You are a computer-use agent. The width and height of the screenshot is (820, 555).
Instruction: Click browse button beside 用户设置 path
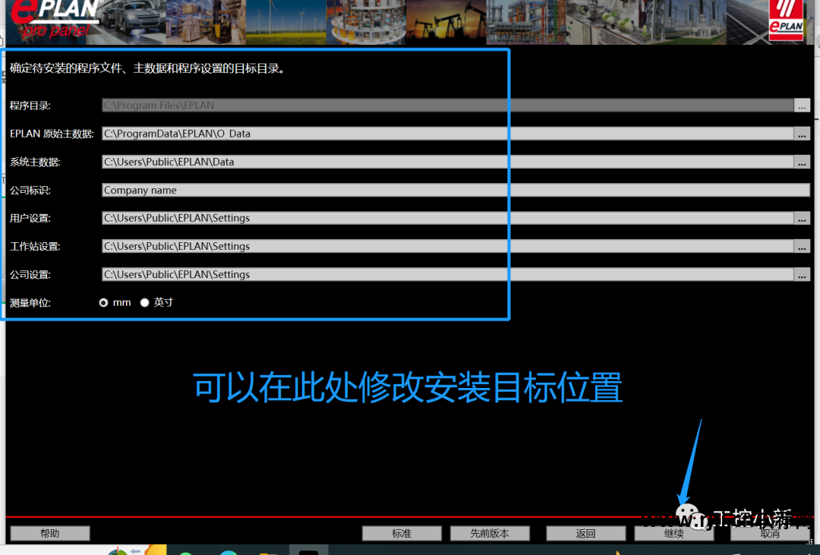802,218
